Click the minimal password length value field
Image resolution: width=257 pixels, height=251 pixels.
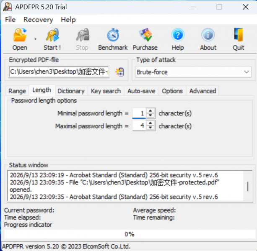[139, 113]
